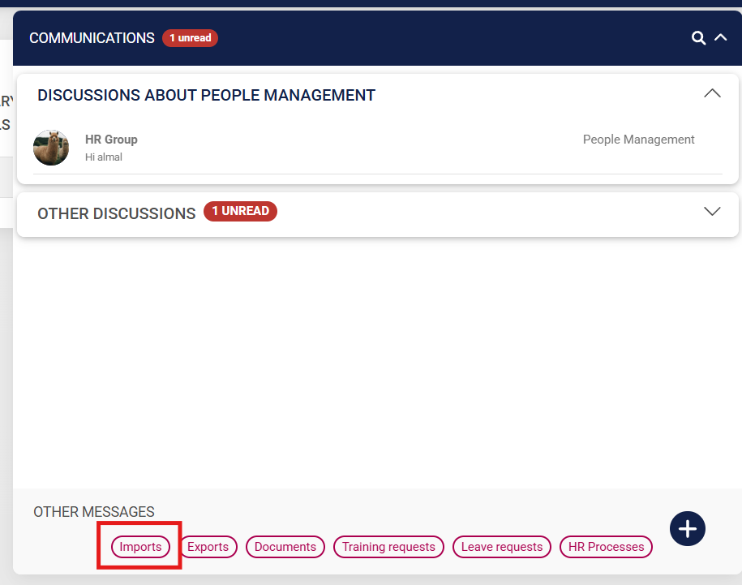The width and height of the screenshot is (742, 585).
Task: Open the Leave requests message category
Action: pyautogui.click(x=501, y=547)
